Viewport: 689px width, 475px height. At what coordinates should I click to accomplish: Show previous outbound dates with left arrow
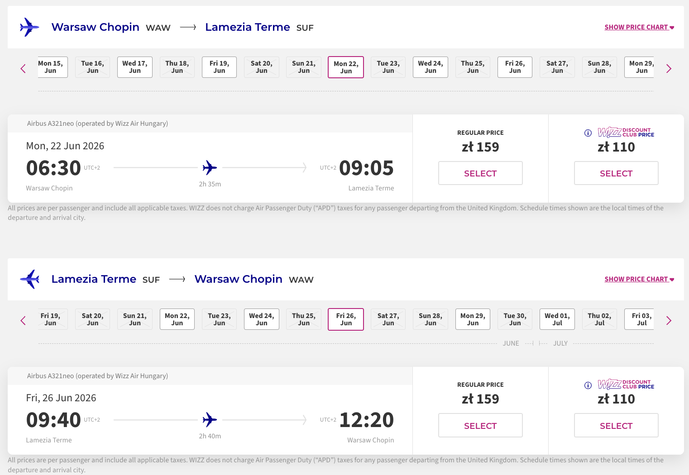(x=23, y=69)
